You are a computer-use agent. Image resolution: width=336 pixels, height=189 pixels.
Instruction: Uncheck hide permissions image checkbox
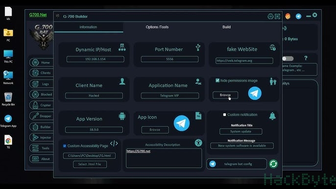217,80
